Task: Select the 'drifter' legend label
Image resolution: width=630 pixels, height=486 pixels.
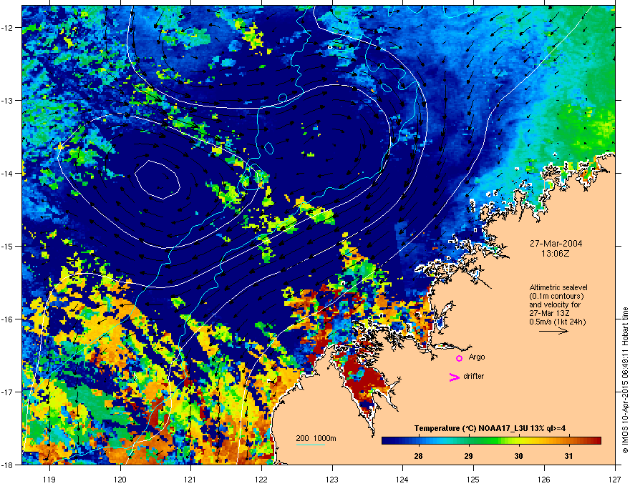Action: (474, 376)
